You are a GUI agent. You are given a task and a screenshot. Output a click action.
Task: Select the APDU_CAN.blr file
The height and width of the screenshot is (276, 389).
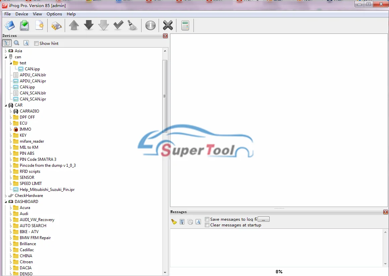[x=33, y=75]
